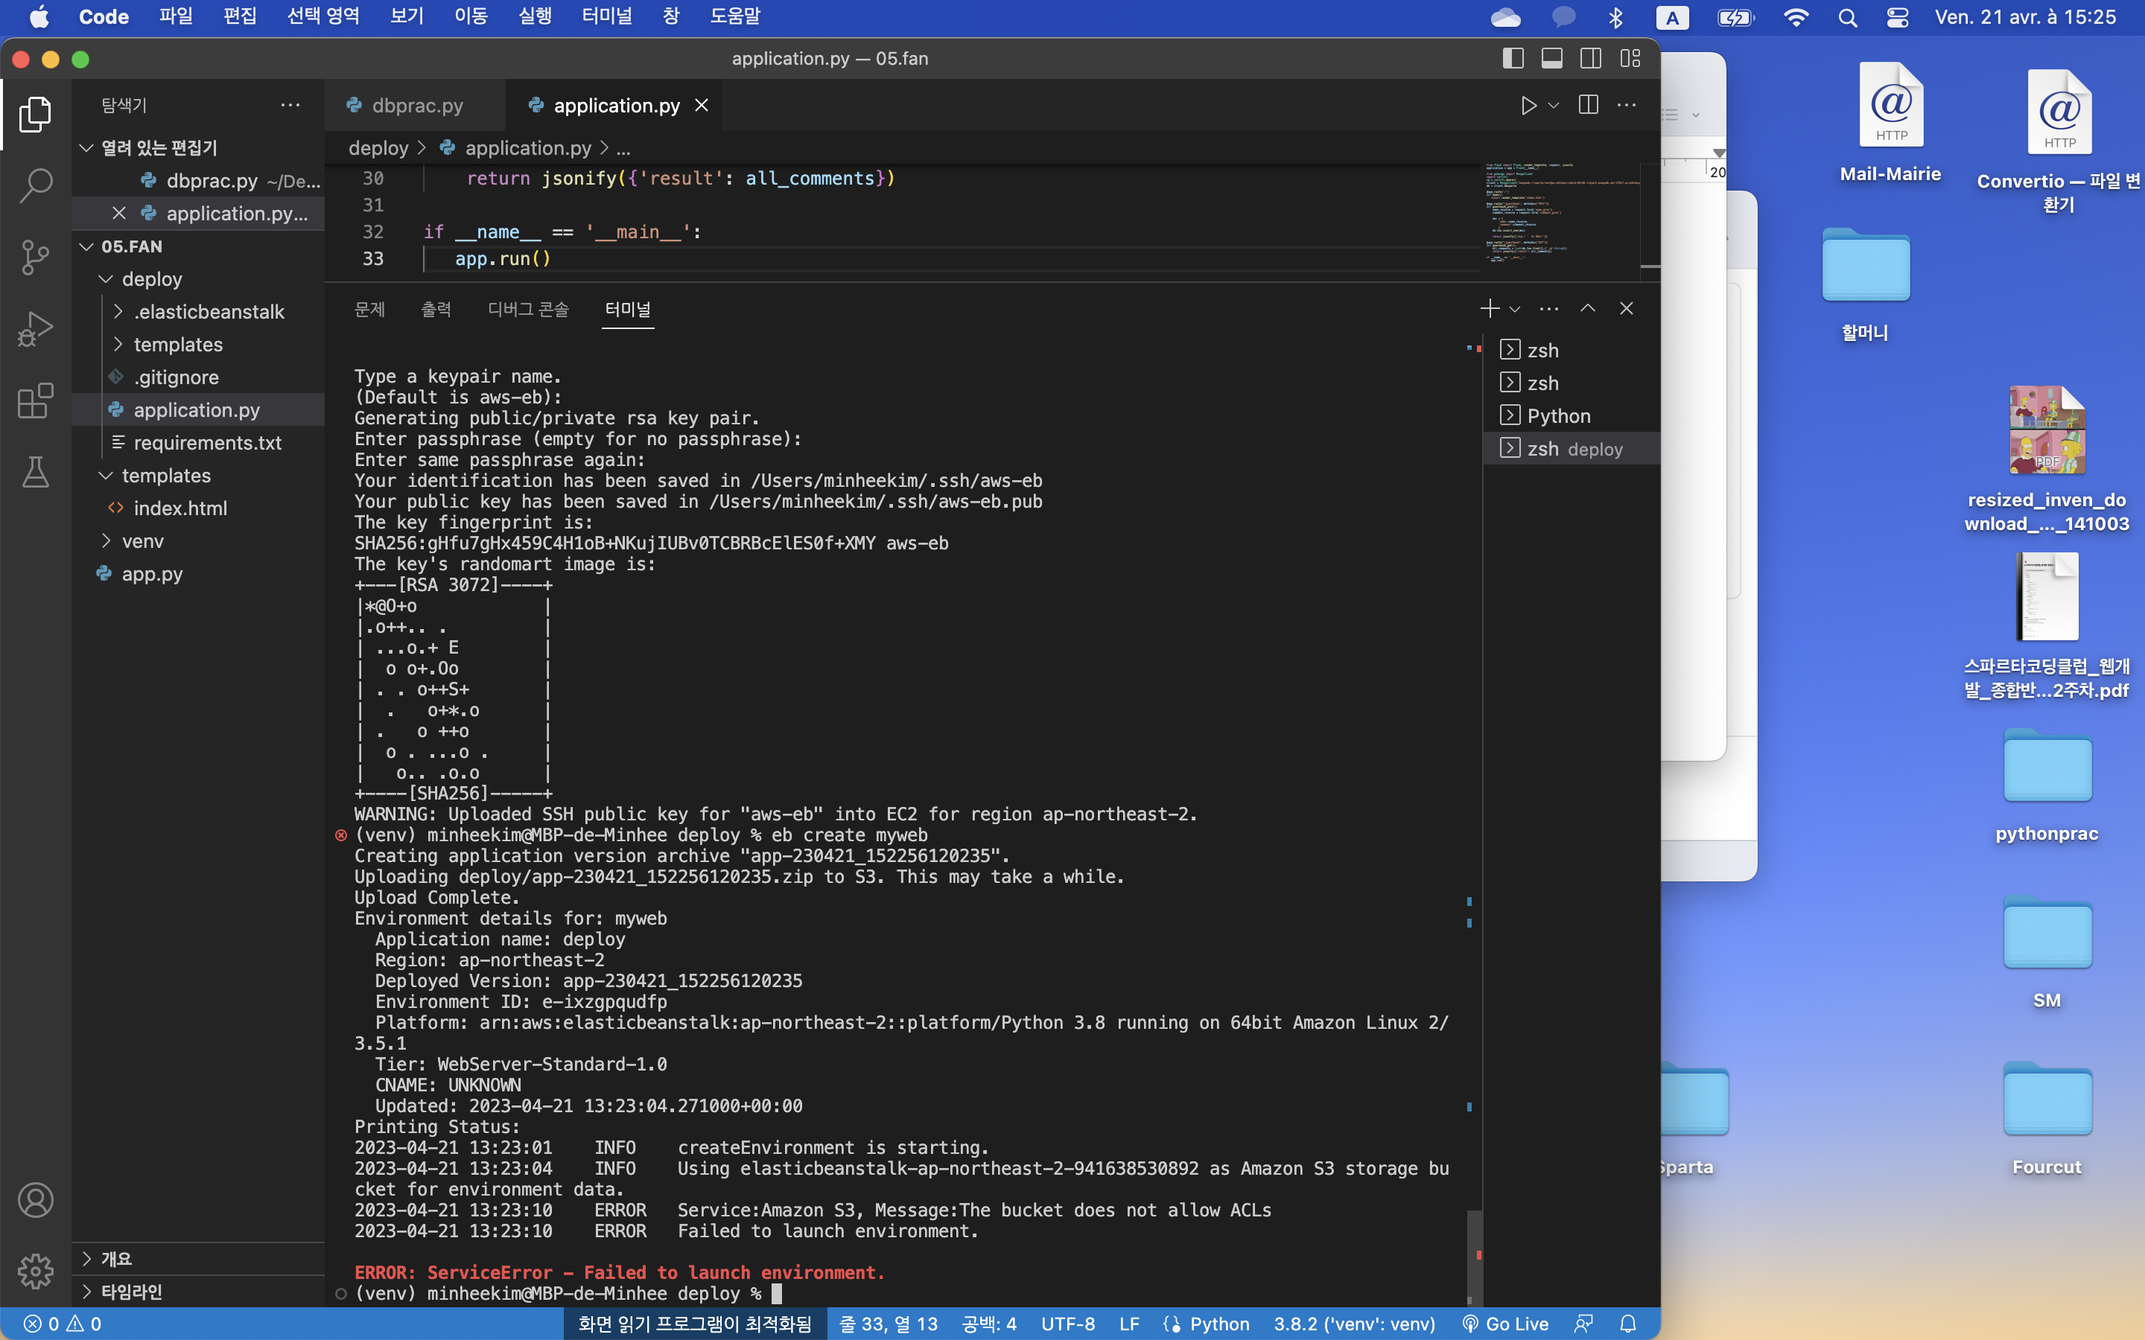This screenshot has height=1340, width=2145.
Task: Expand the venv folder
Action: [106, 541]
